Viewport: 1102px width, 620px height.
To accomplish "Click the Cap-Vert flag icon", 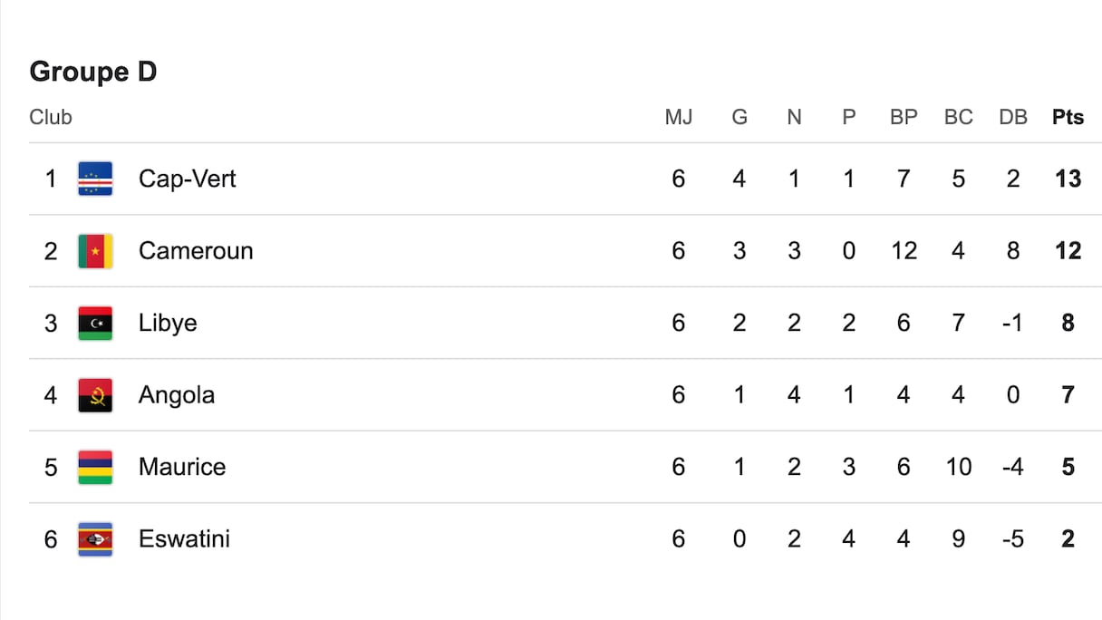I will (95, 179).
